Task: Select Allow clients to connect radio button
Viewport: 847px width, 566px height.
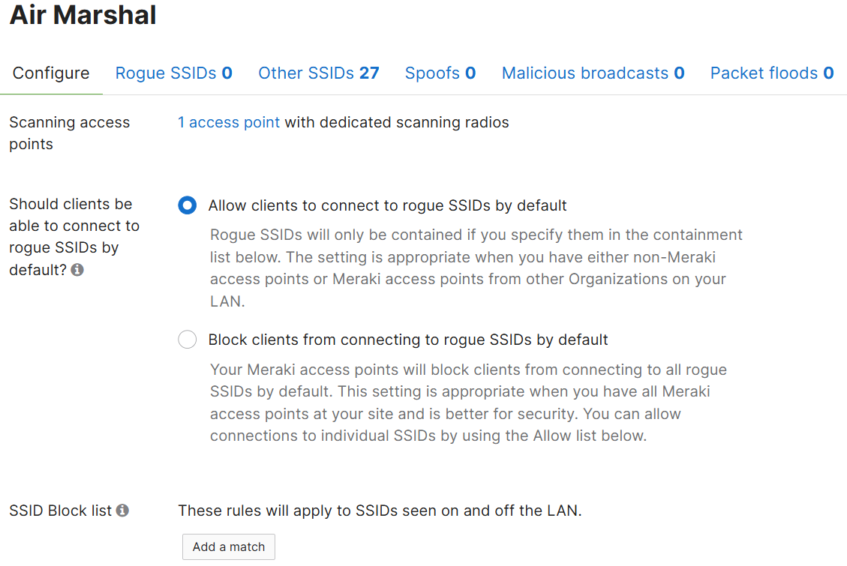Action: click(188, 205)
